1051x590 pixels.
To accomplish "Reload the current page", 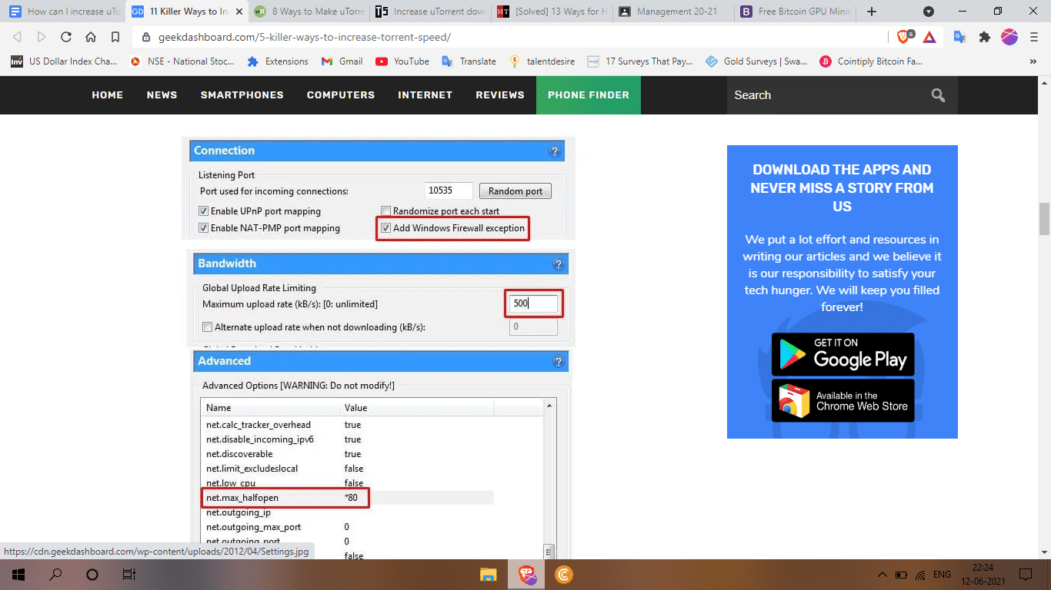I will click(x=66, y=37).
